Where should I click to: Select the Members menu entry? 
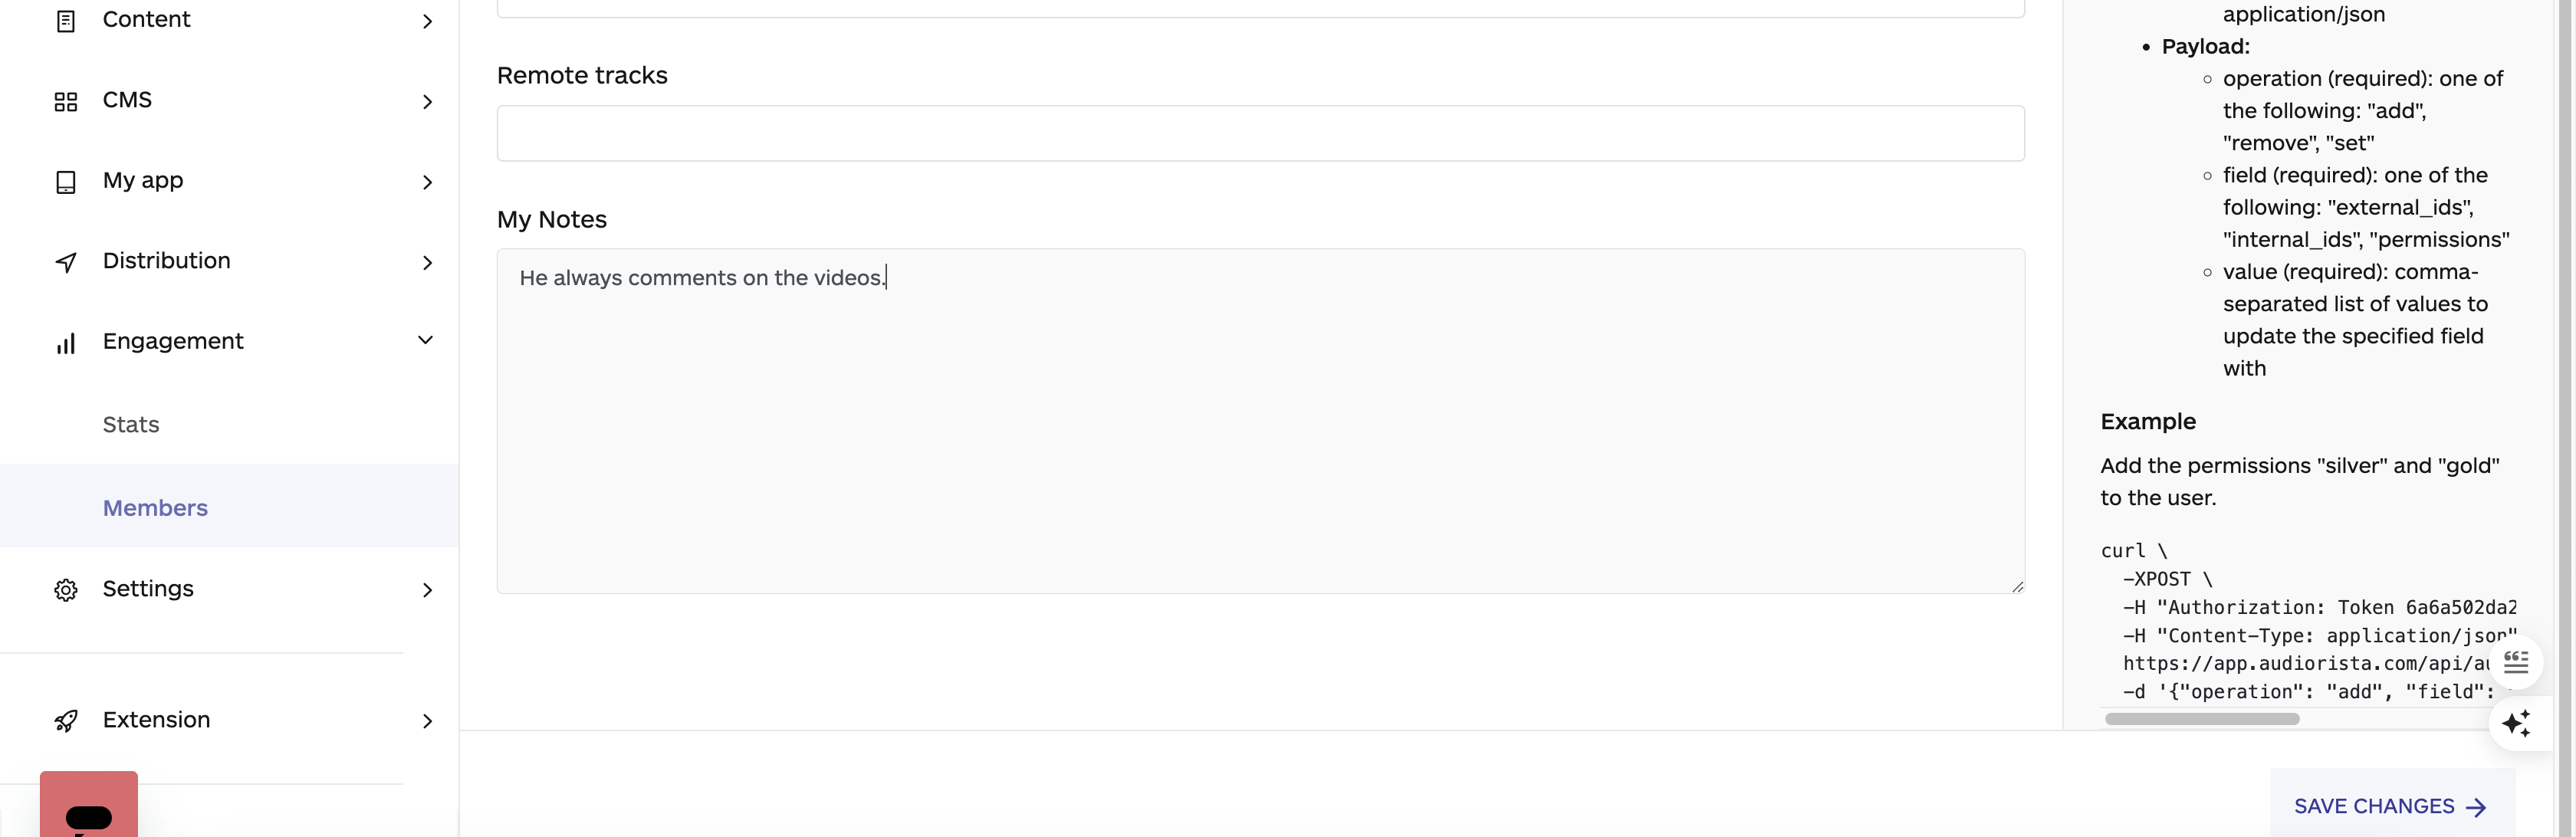tap(154, 507)
